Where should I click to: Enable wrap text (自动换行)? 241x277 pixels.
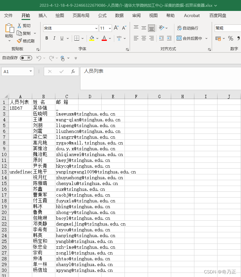(188, 28)
